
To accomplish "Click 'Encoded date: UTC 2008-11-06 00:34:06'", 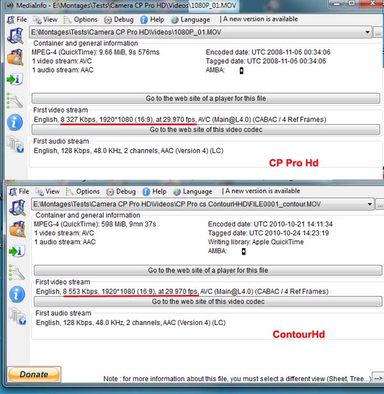I will [x=268, y=52].
